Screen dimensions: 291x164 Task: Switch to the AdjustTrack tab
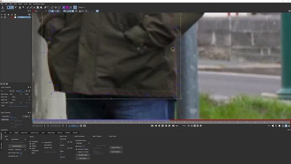[x=24, y=133]
